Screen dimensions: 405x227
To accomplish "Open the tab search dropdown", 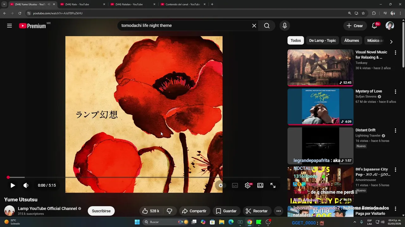I will [x=4, y=4].
